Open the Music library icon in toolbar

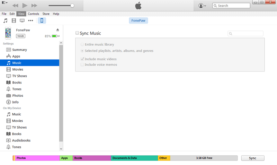(x=6, y=20)
